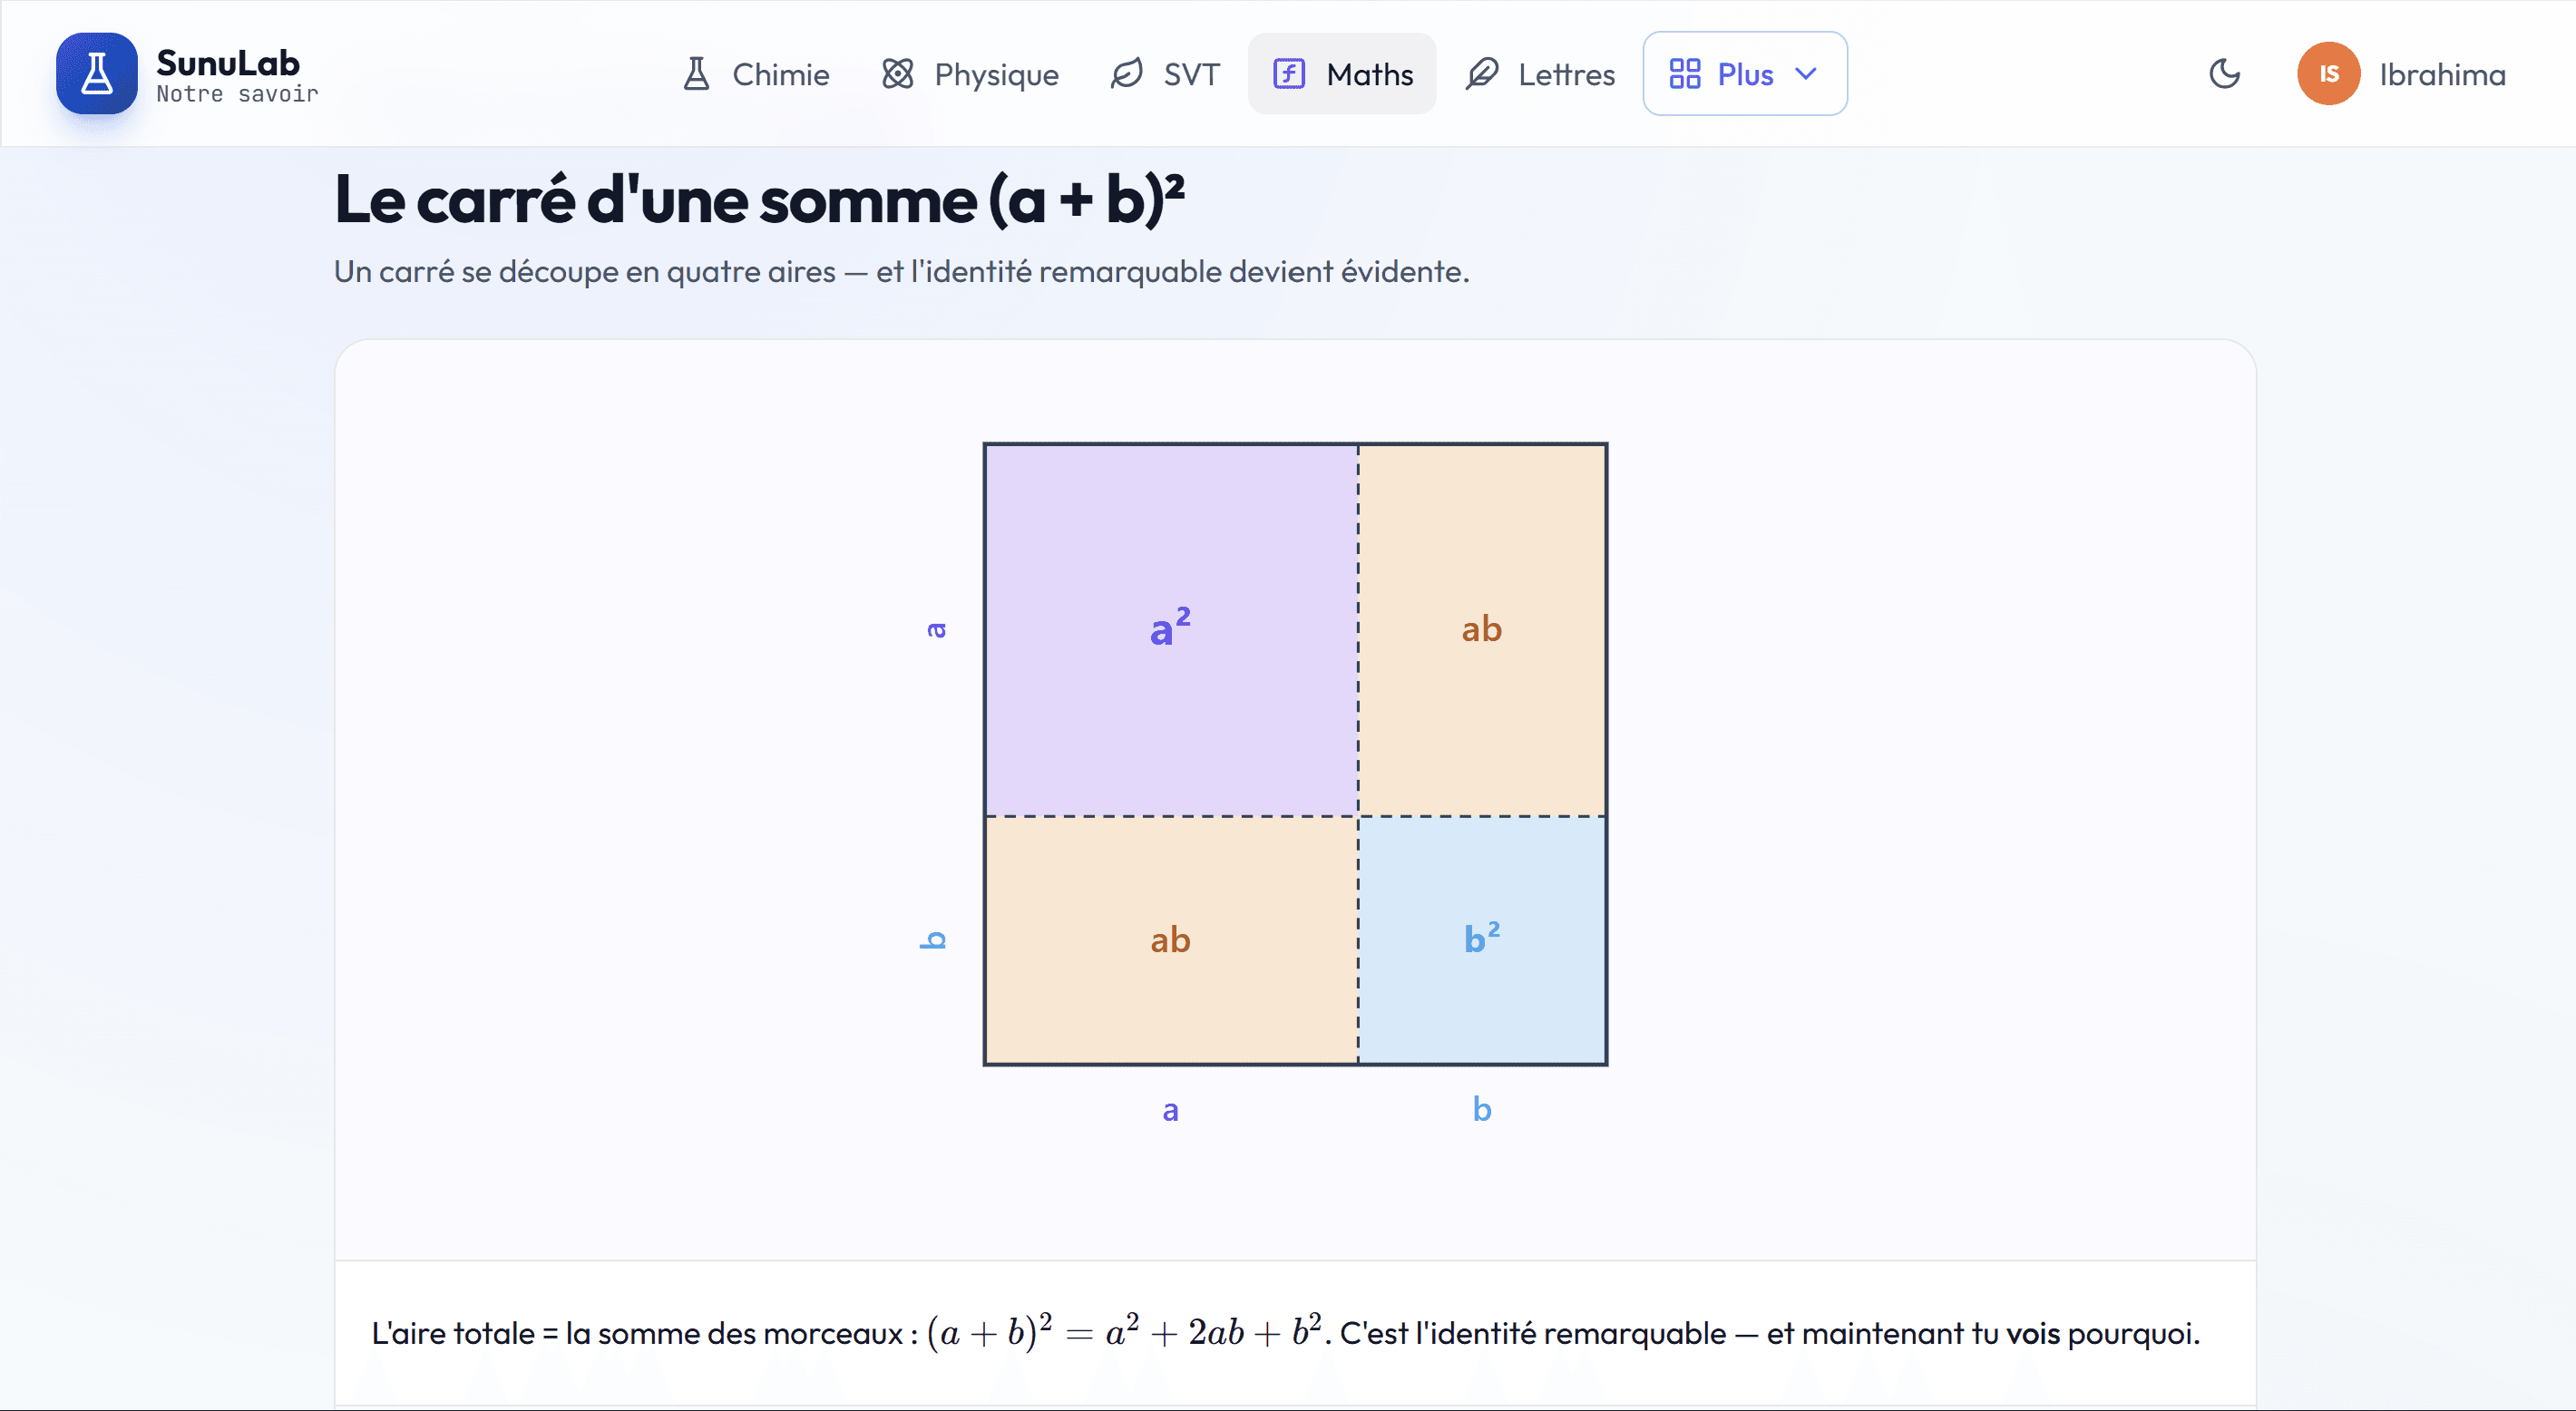2576x1411 pixels.
Task: Select the blue b² square
Action: (x=1482, y=940)
